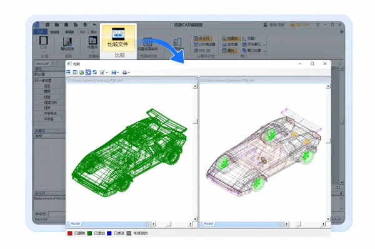Select the Model tab under left drawing
375x249 pixels.
coord(76,223)
